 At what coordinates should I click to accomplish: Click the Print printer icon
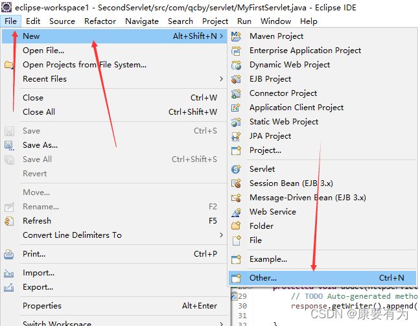[x=9, y=254]
